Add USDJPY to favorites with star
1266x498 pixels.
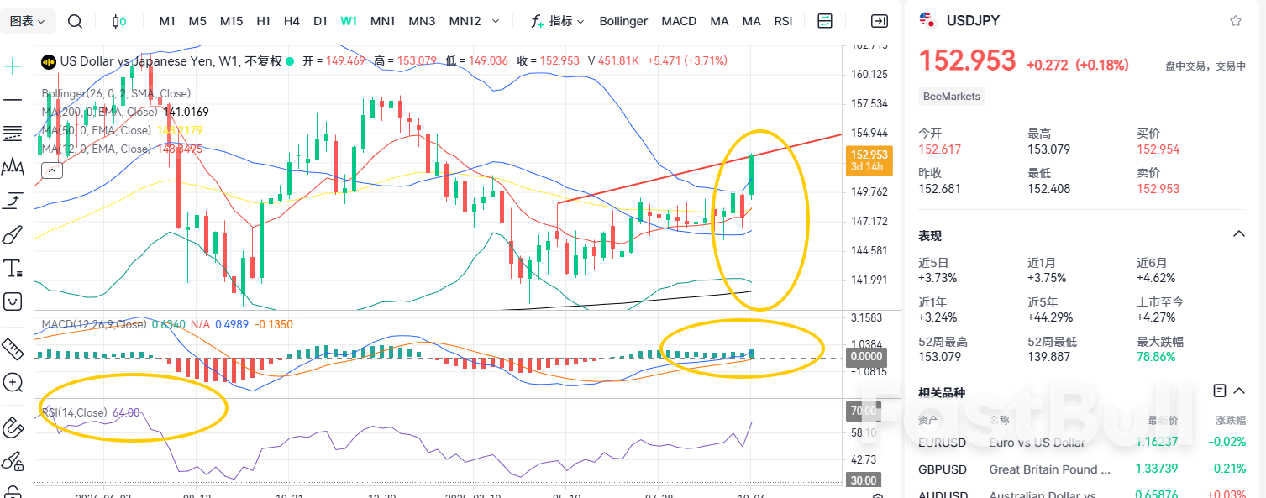(1236, 21)
